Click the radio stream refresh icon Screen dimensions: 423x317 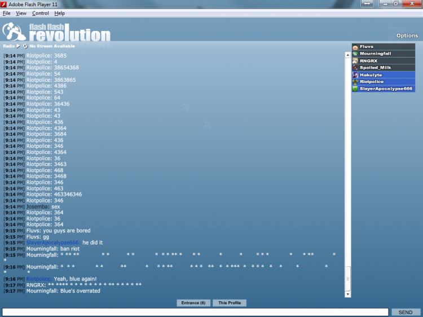tap(25, 46)
